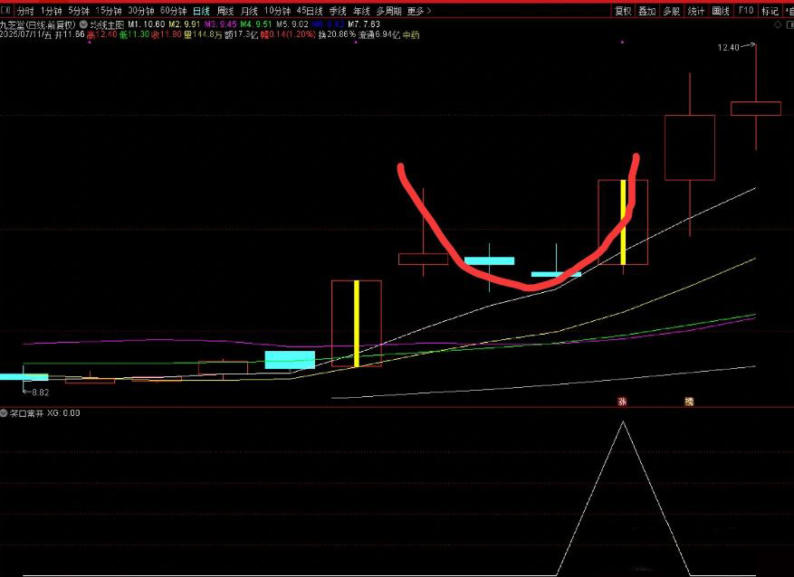Switch to the 周线 weekly tab
The image size is (794, 577).
225,11
